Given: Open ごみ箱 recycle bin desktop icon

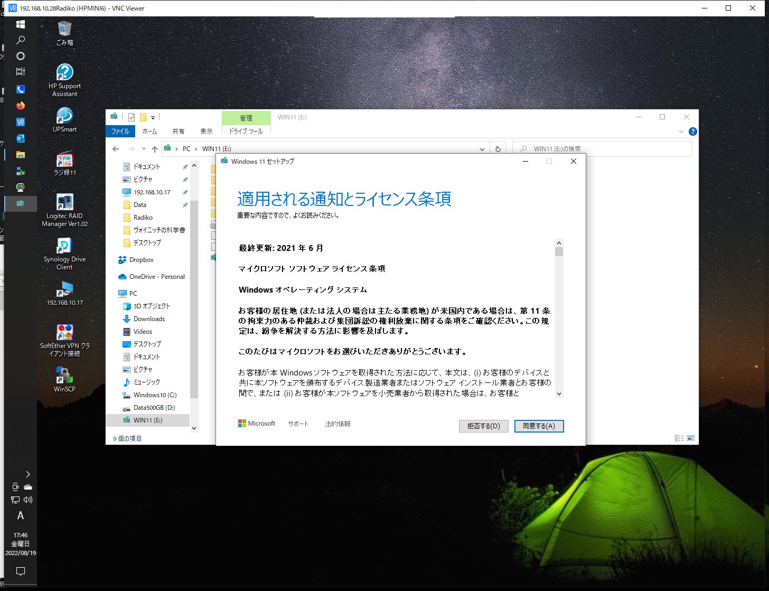Looking at the screenshot, I should (x=64, y=33).
